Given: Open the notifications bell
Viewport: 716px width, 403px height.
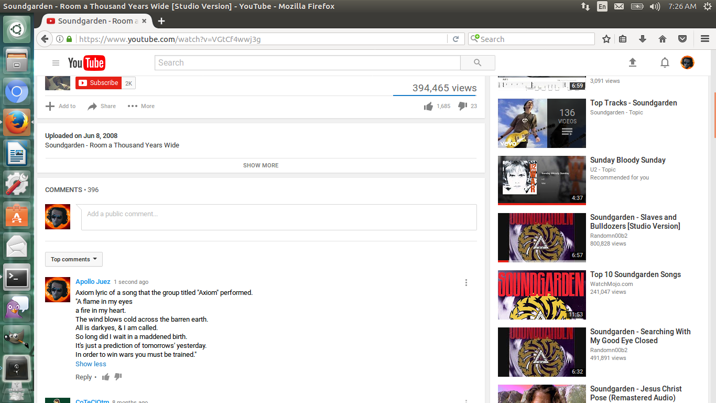Looking at the screenshot, I should tap(665, 63).
